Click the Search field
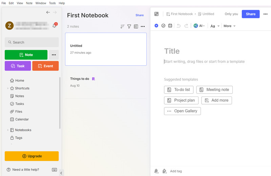Image resolution: width=271 pixels, height=176 pixels. tap(32, 42)
